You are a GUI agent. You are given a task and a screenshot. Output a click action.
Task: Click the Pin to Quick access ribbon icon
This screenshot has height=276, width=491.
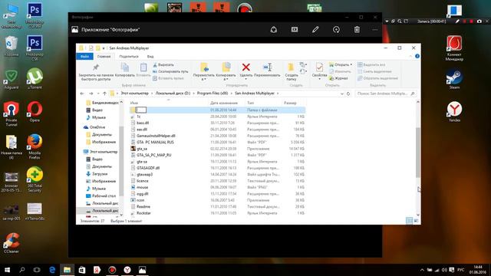(x=95, y=67)
